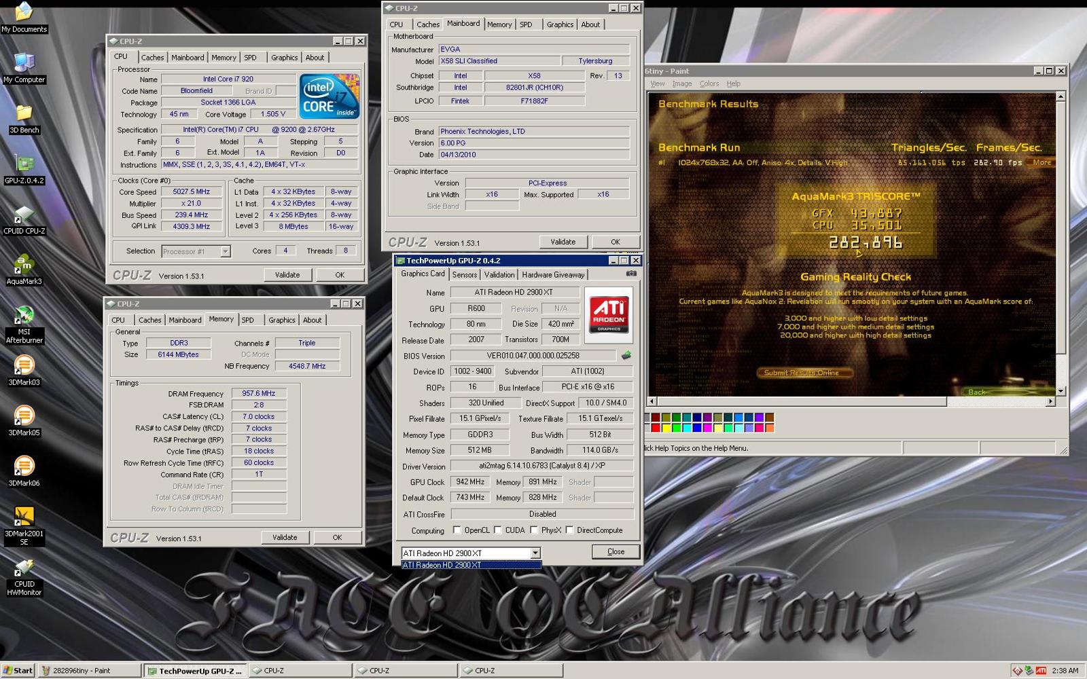1087x679 pixels.
Task: Choose highlighted ATI Radeon HD 2900 XT list entry
Action: tap(471, 565)
